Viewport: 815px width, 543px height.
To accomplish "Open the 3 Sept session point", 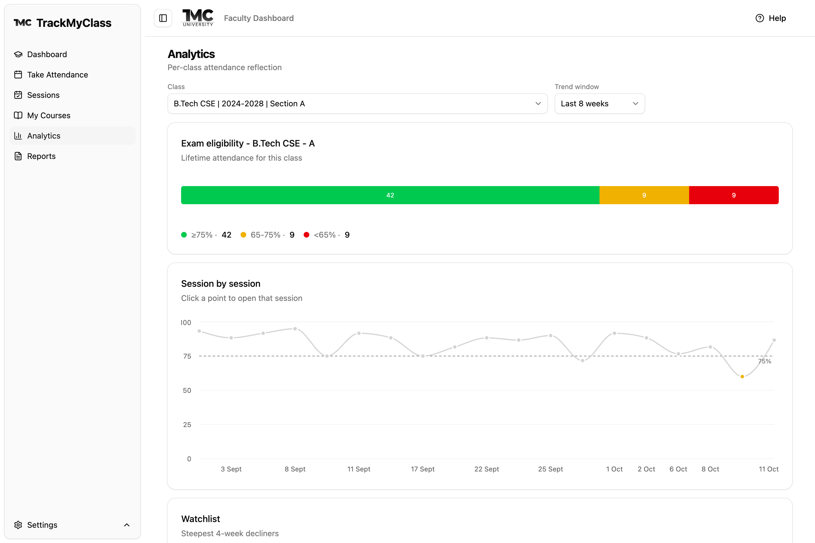I will [231, 338].
